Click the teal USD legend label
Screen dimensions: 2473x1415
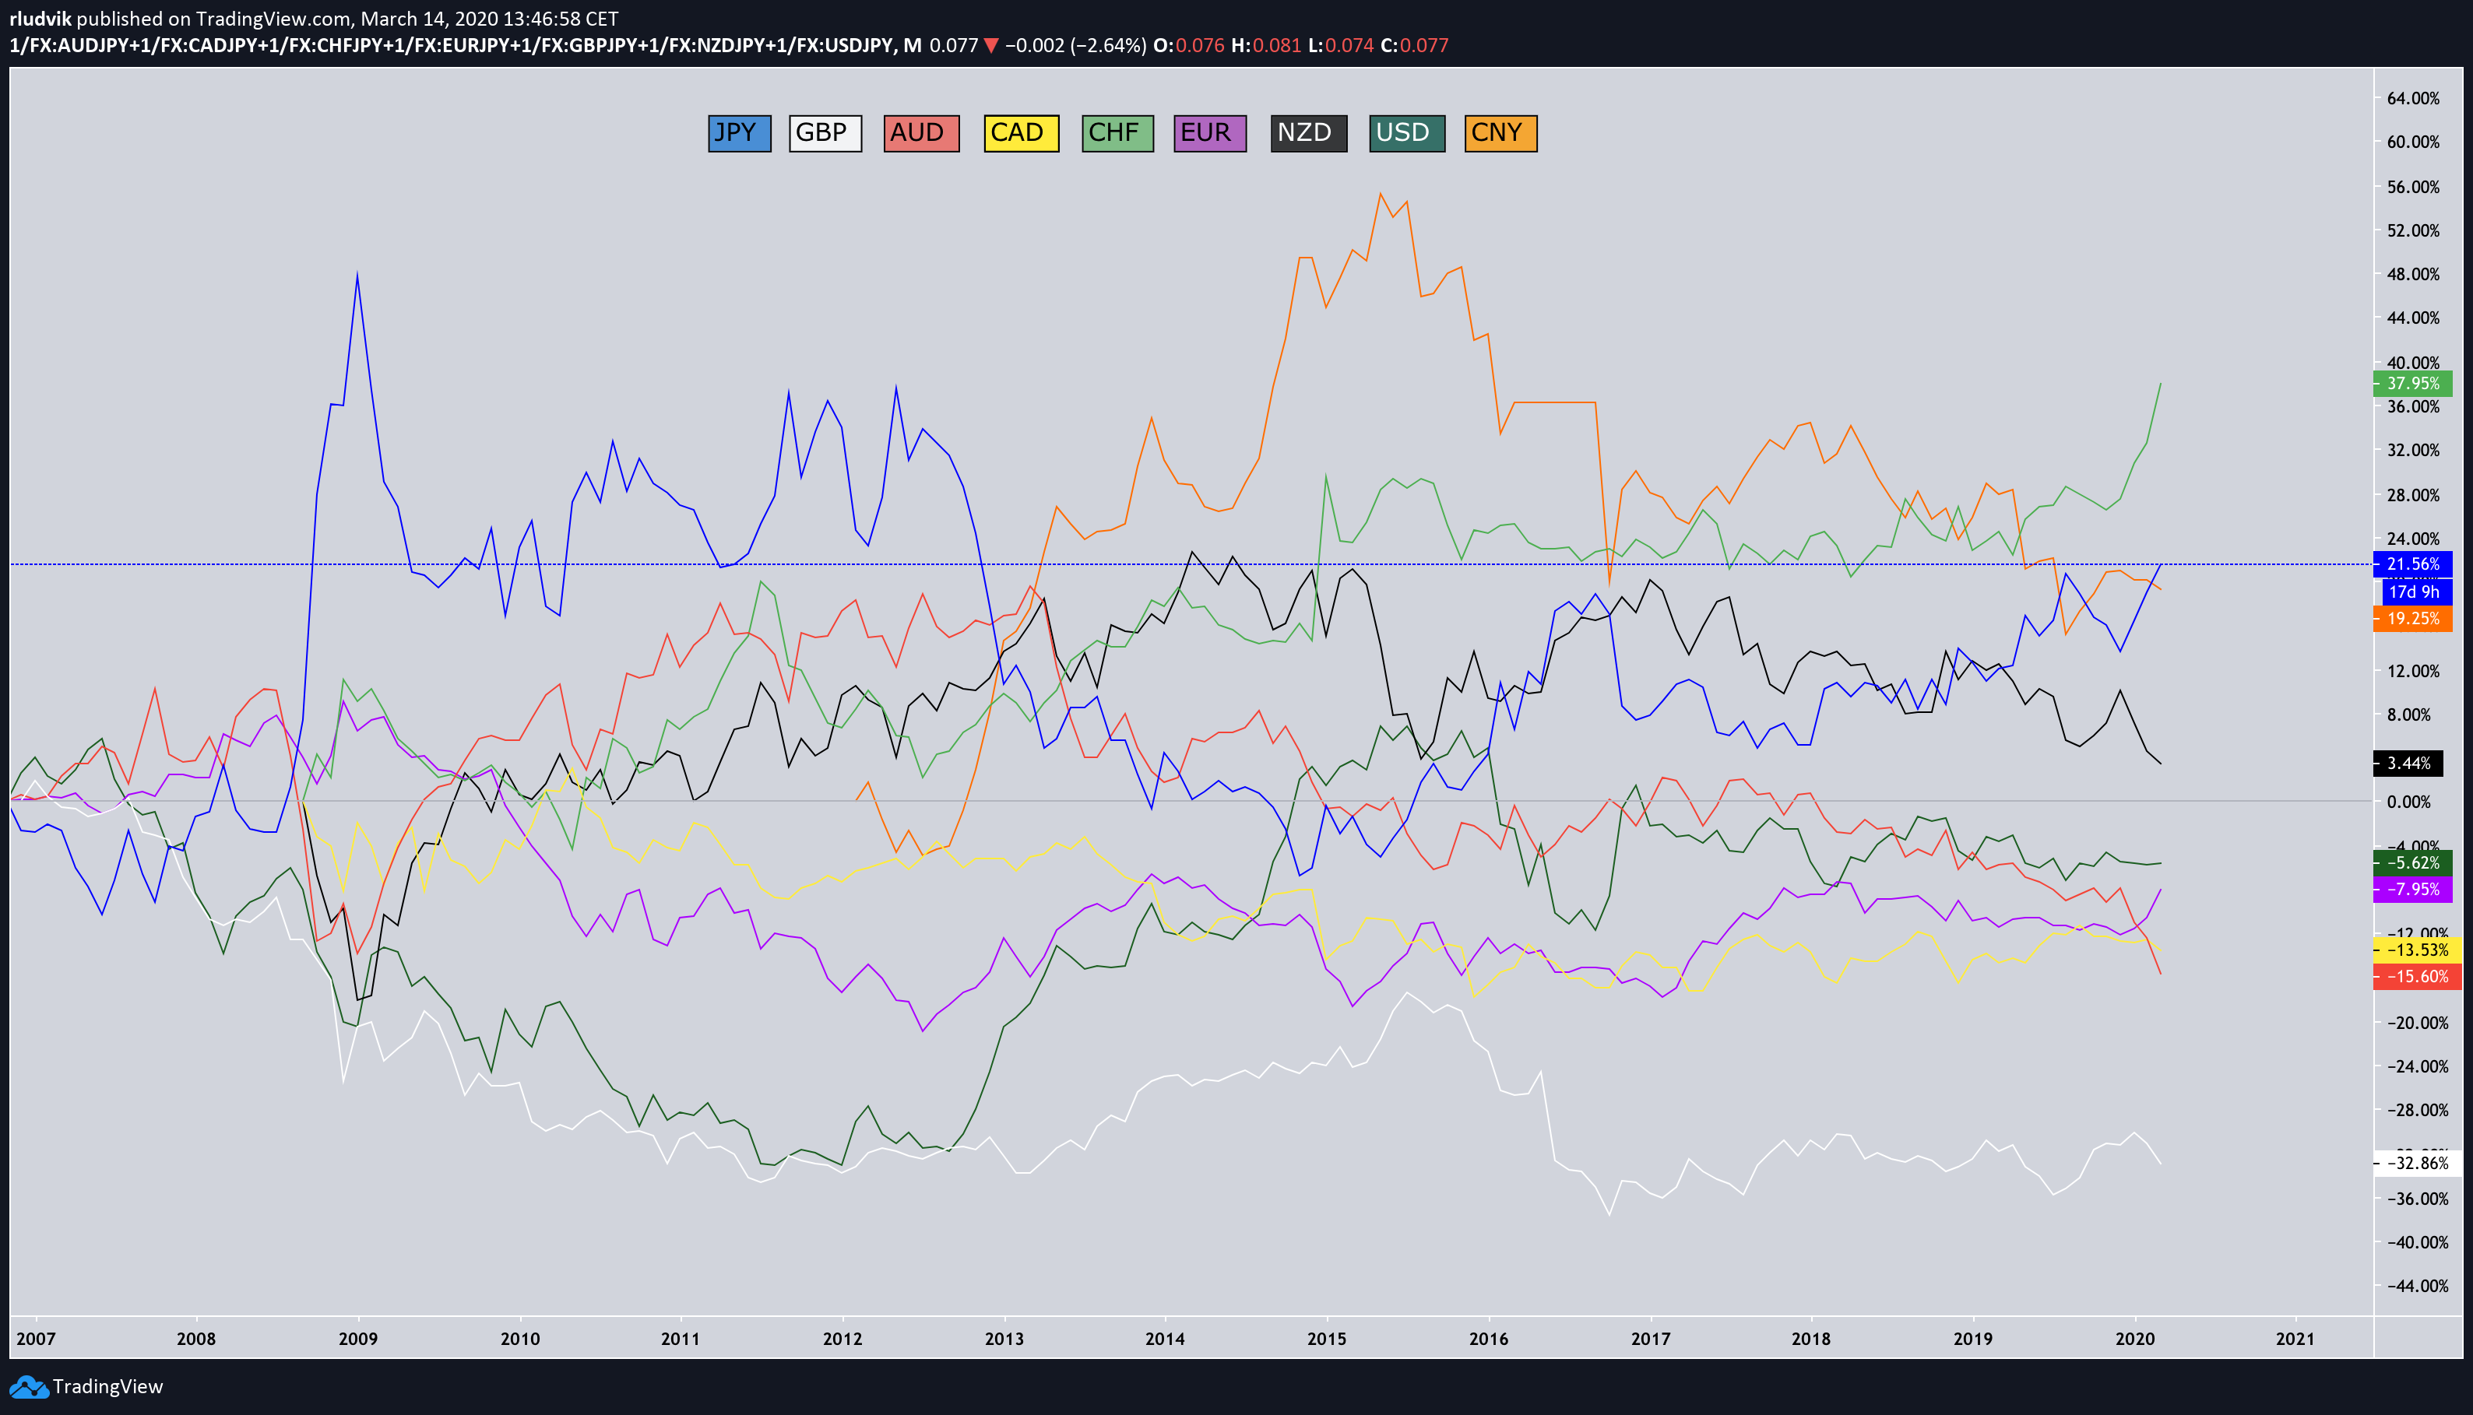click(x=1406, y=133)
